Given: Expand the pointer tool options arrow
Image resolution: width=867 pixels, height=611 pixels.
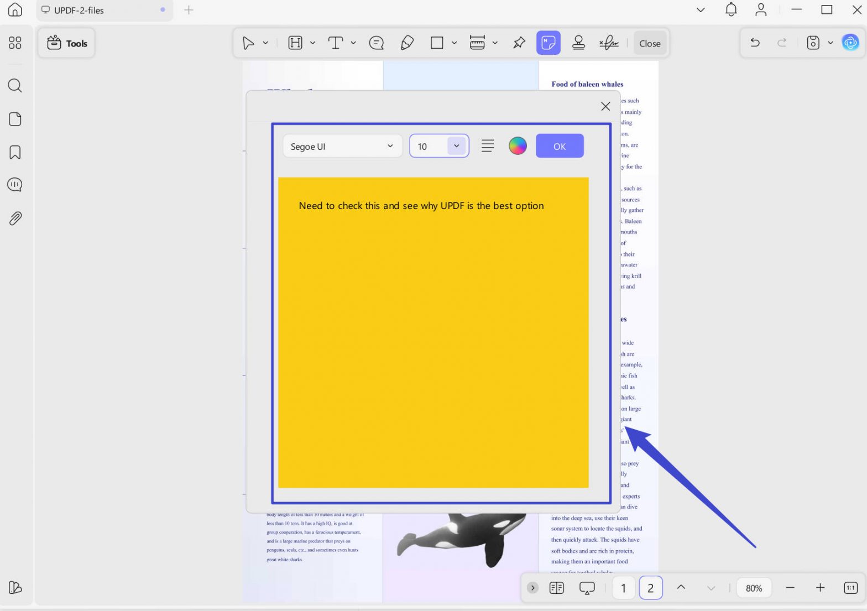Looking at the screenshot, I should 265,43.
